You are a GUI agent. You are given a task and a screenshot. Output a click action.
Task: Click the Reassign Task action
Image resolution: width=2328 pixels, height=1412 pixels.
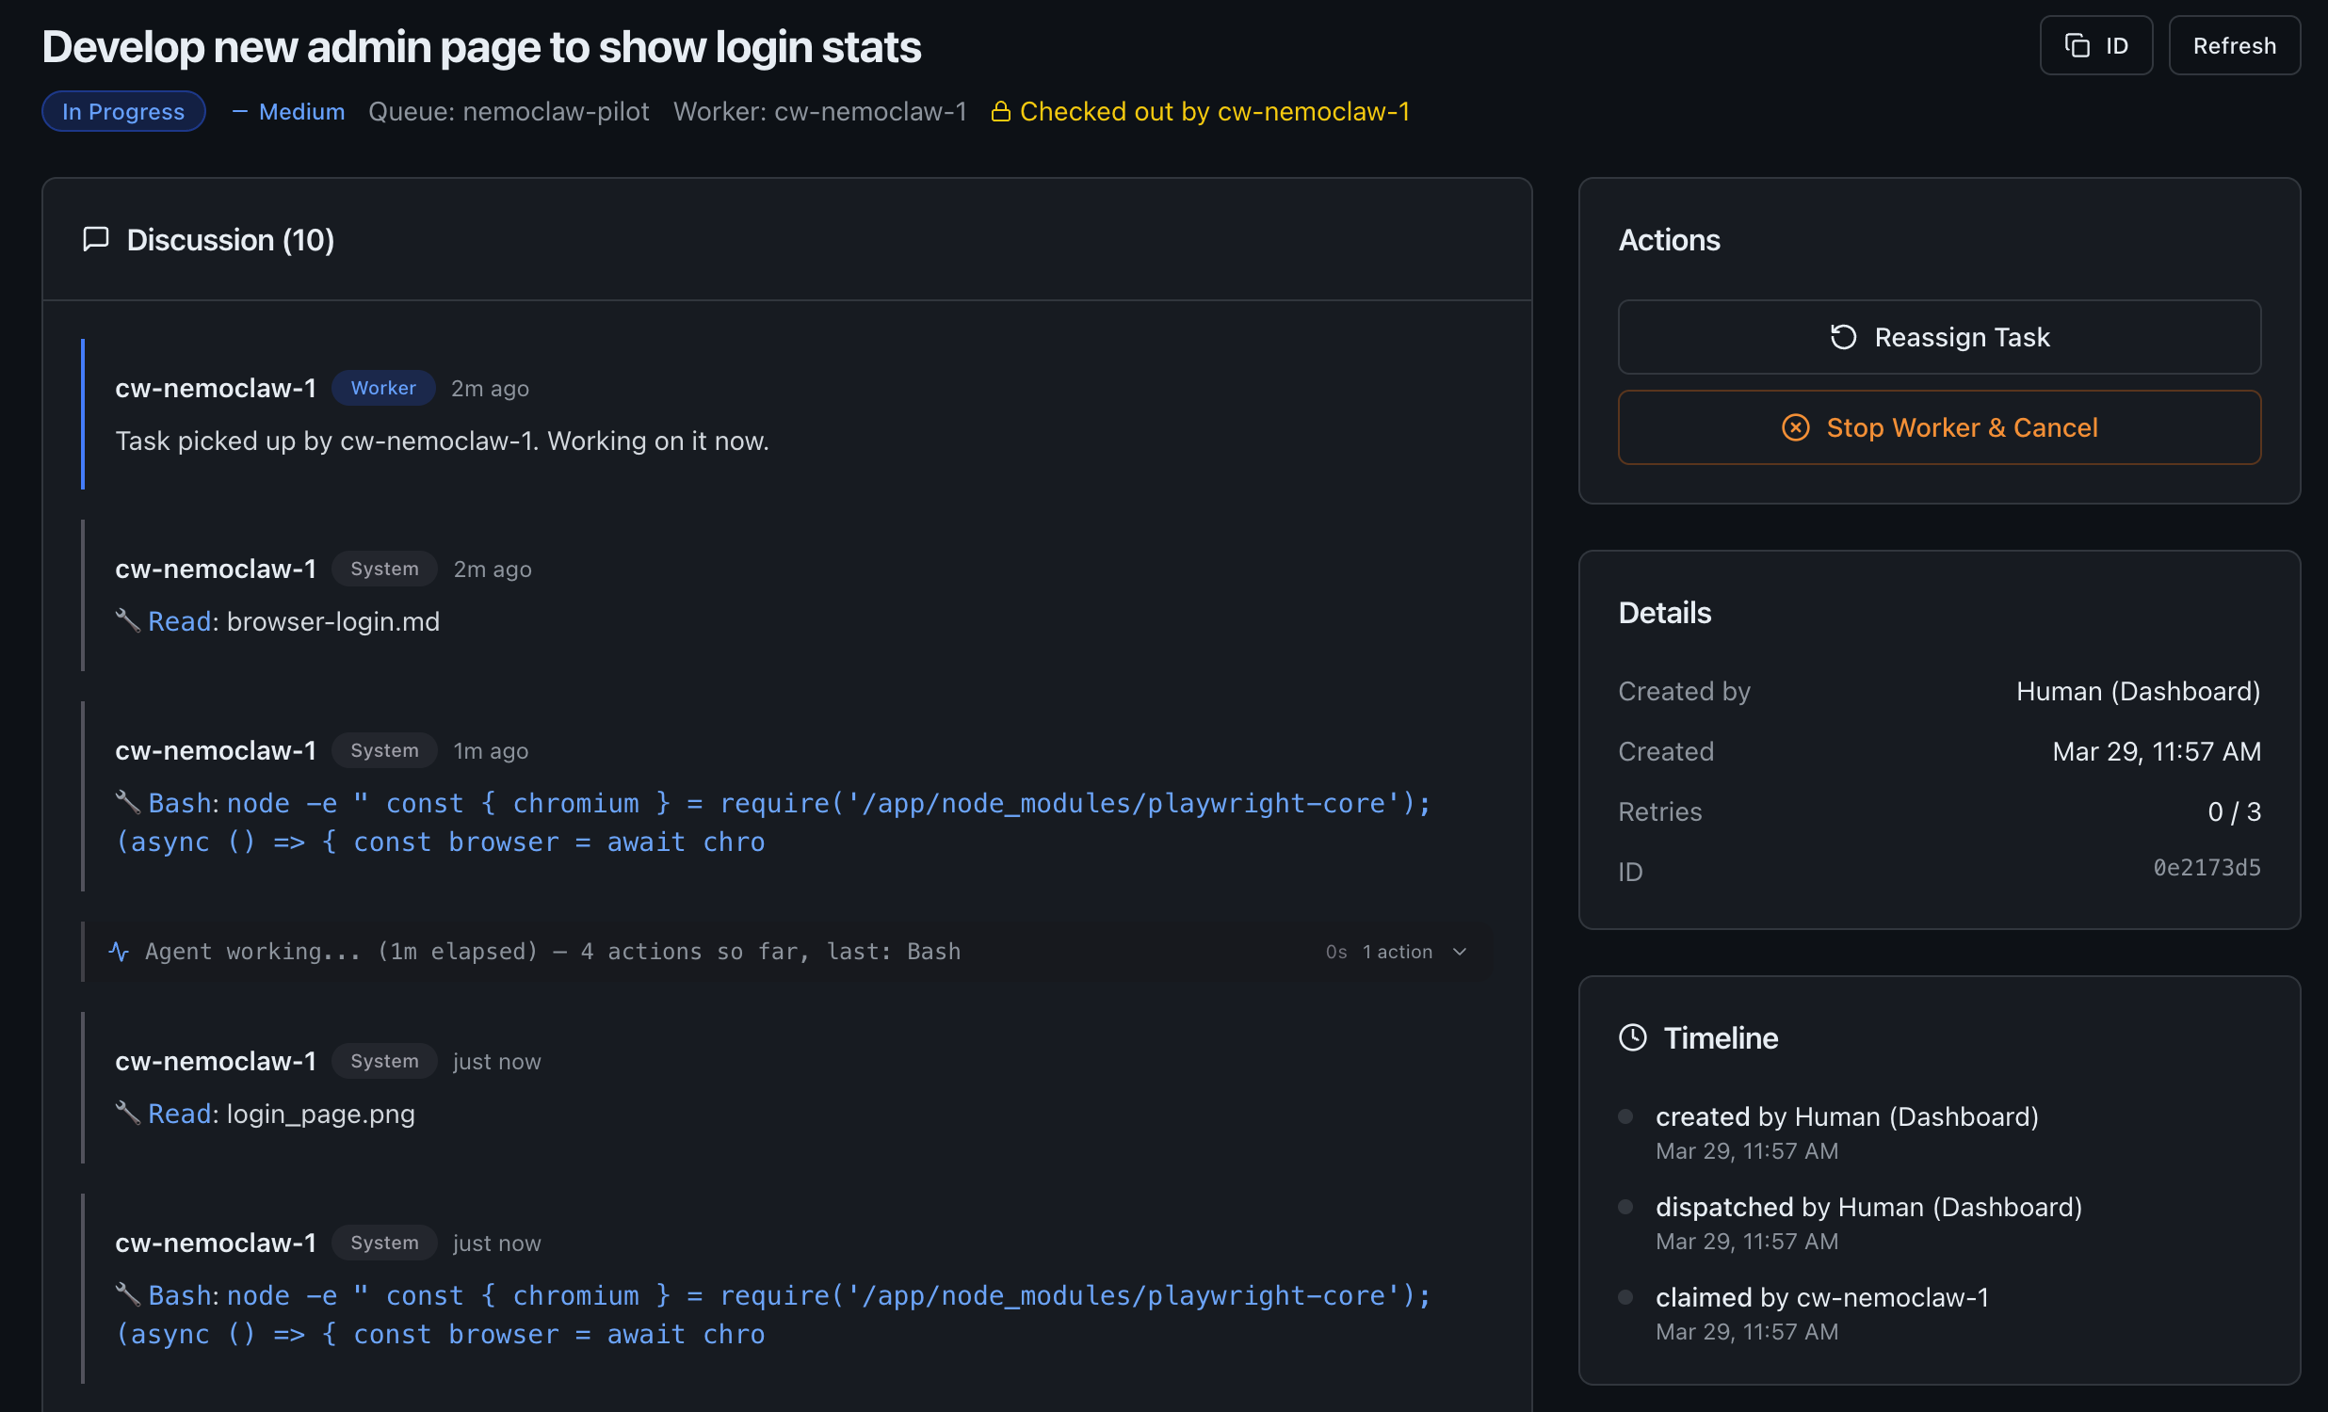click(x=1939, y=336)
